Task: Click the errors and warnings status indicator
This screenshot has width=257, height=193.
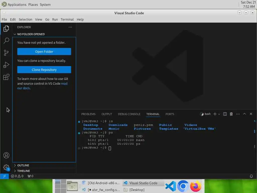Action: pyautogui.click(x=17, y=176)
